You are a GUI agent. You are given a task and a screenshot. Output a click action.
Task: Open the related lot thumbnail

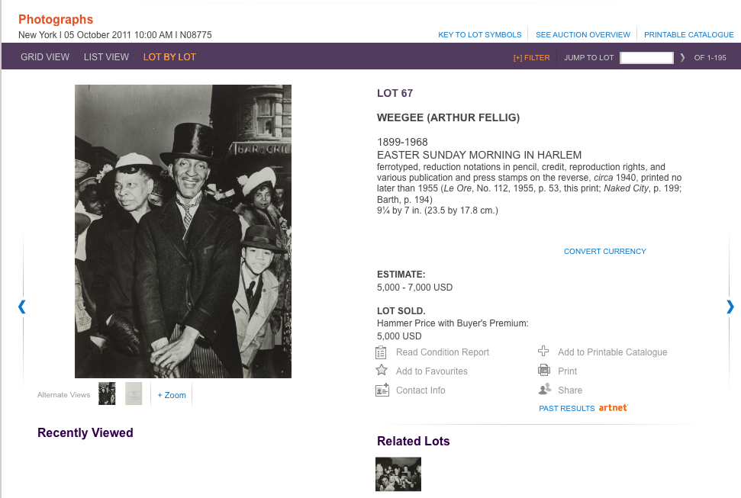tap(398, 474)
